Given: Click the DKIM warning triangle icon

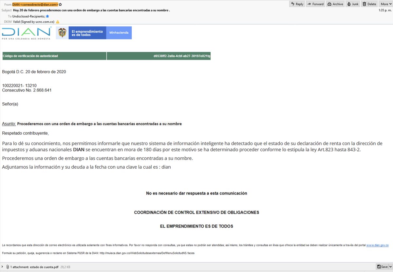Looking at the screenshot, I should pyautogui.click(x=58, y=22).
